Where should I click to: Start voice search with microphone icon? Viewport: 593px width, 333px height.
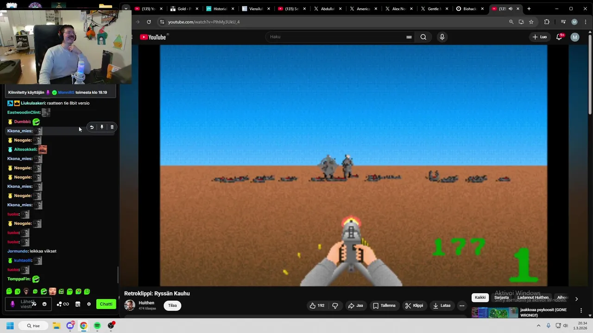[442, 37]
